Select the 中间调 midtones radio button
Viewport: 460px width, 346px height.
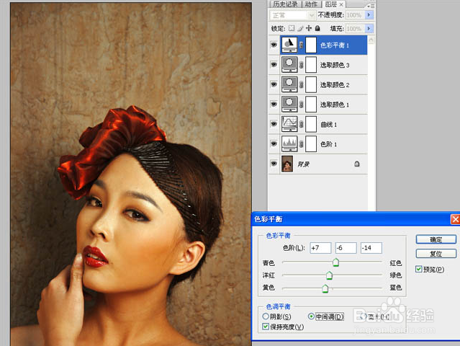pyautogui.click(x=311, y=316)
